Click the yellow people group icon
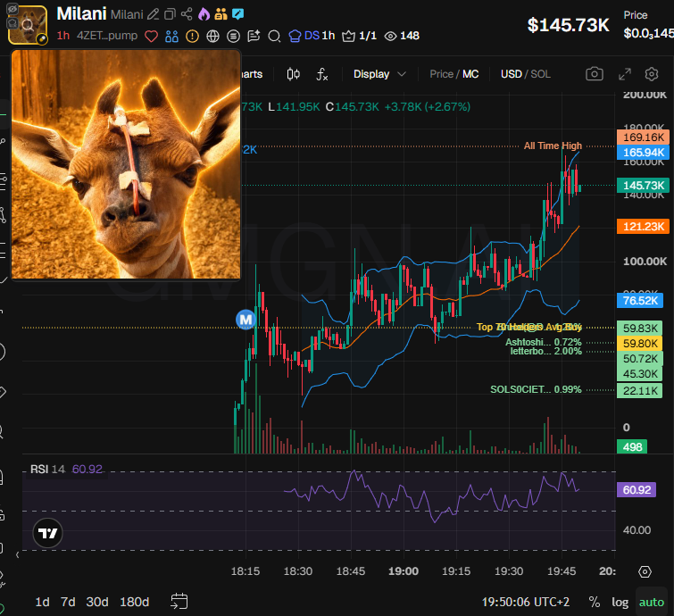Screen dimensions: 674x616 point(221,14)
